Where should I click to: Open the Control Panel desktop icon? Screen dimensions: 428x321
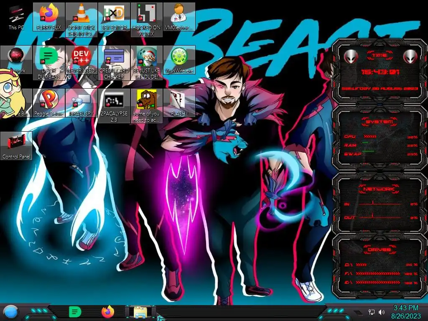point(16,146)
